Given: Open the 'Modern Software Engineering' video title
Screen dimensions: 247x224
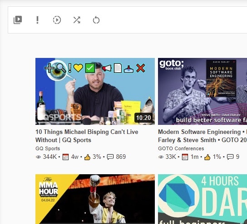Looking at the screenshot, I should (203, 136).
